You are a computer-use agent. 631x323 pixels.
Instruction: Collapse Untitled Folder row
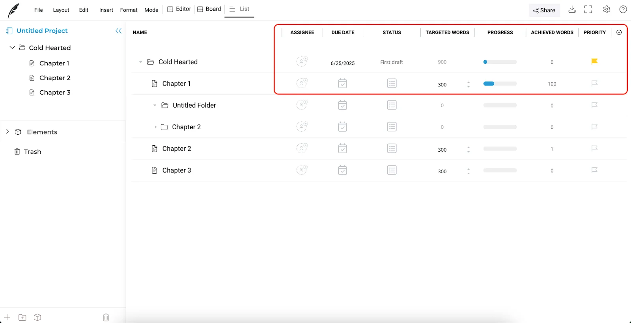pyautogui.click(x=155, y=106)
